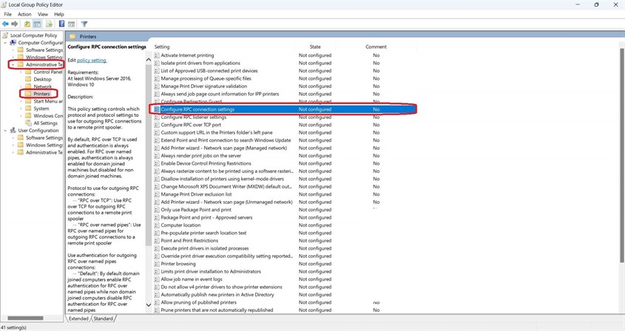
Task: Click the 'policy setting' edit link
Action: pyautogui.click(x=92, y=60)
